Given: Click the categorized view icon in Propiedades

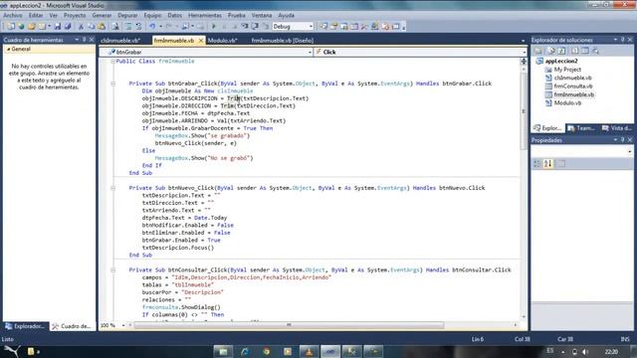Looking at the screenshot, I should pos(537,163).
